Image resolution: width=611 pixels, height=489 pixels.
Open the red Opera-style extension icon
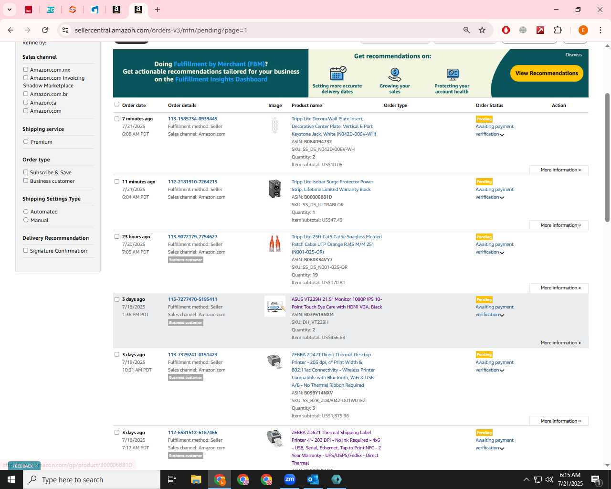coord(506,30)
